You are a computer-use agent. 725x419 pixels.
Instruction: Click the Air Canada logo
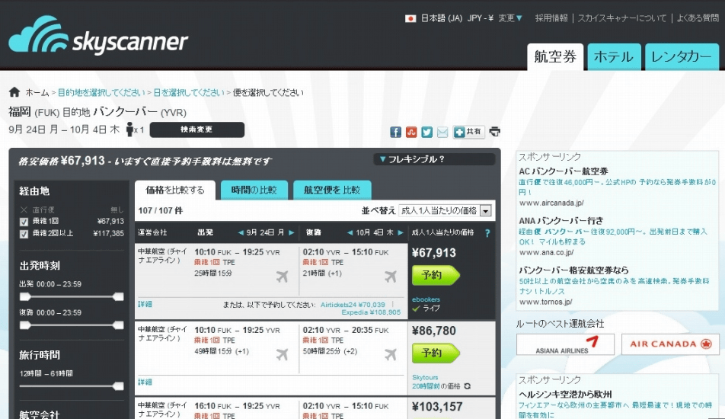[x=670, y=344]
